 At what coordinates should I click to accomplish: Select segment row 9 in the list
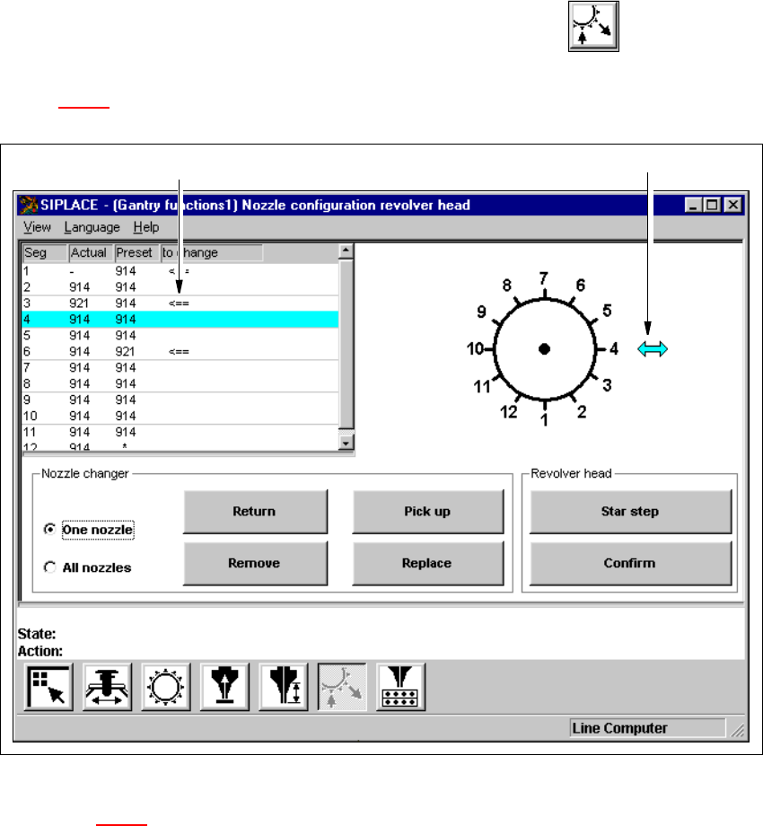click(180, 400)
